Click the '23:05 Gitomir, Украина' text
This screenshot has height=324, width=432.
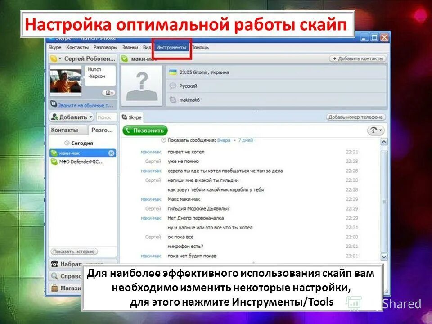coord(204,72)
